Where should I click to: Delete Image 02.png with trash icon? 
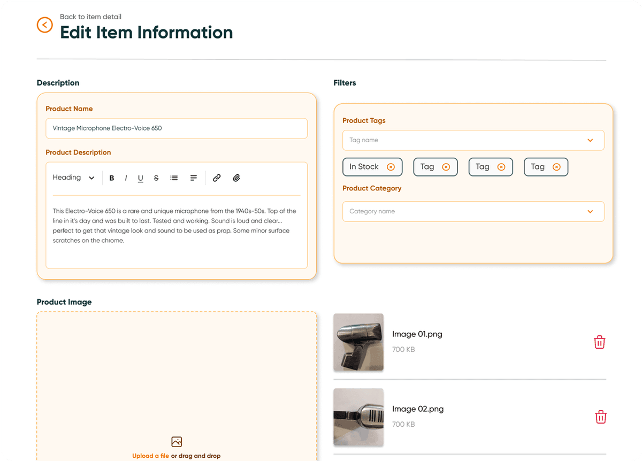coord(601,417)
